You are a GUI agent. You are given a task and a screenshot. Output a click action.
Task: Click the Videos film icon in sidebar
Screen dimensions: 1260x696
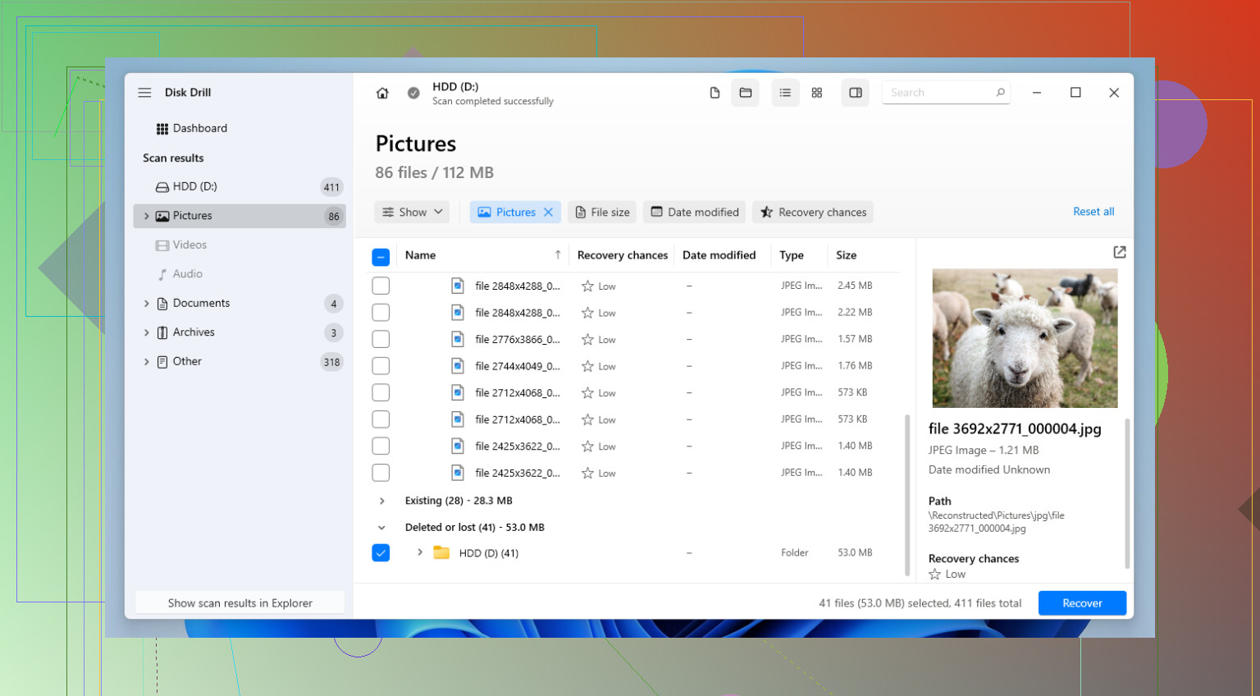point(162,245)
